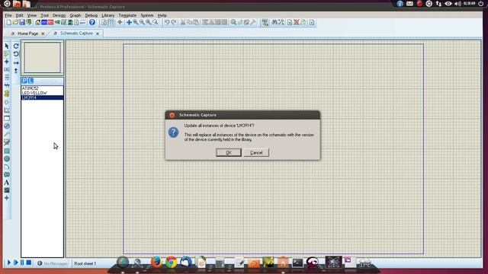Close the Schematic Capture dialog with red X
The image size is (488, 274).
tap(172, 115)
